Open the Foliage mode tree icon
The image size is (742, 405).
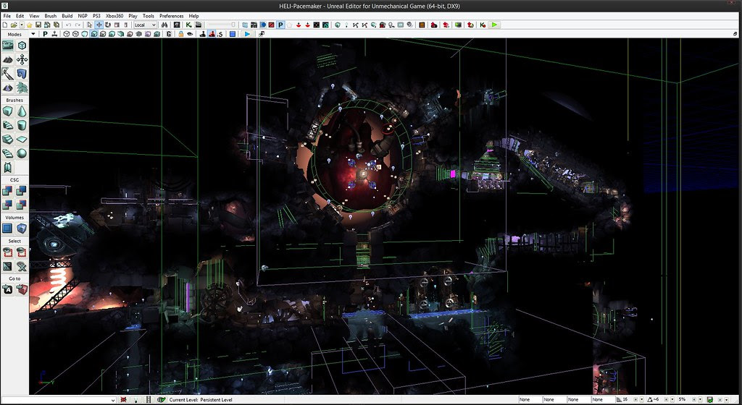tap(22, 88)
